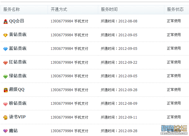This screenshot has width=189, height=136.
Task: Select 手机支付 text in the 超级QQ row
Action: click(x=81, y=90)
